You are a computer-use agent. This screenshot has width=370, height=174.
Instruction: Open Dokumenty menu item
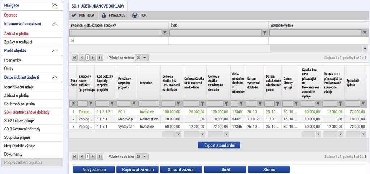coord(13,154)
